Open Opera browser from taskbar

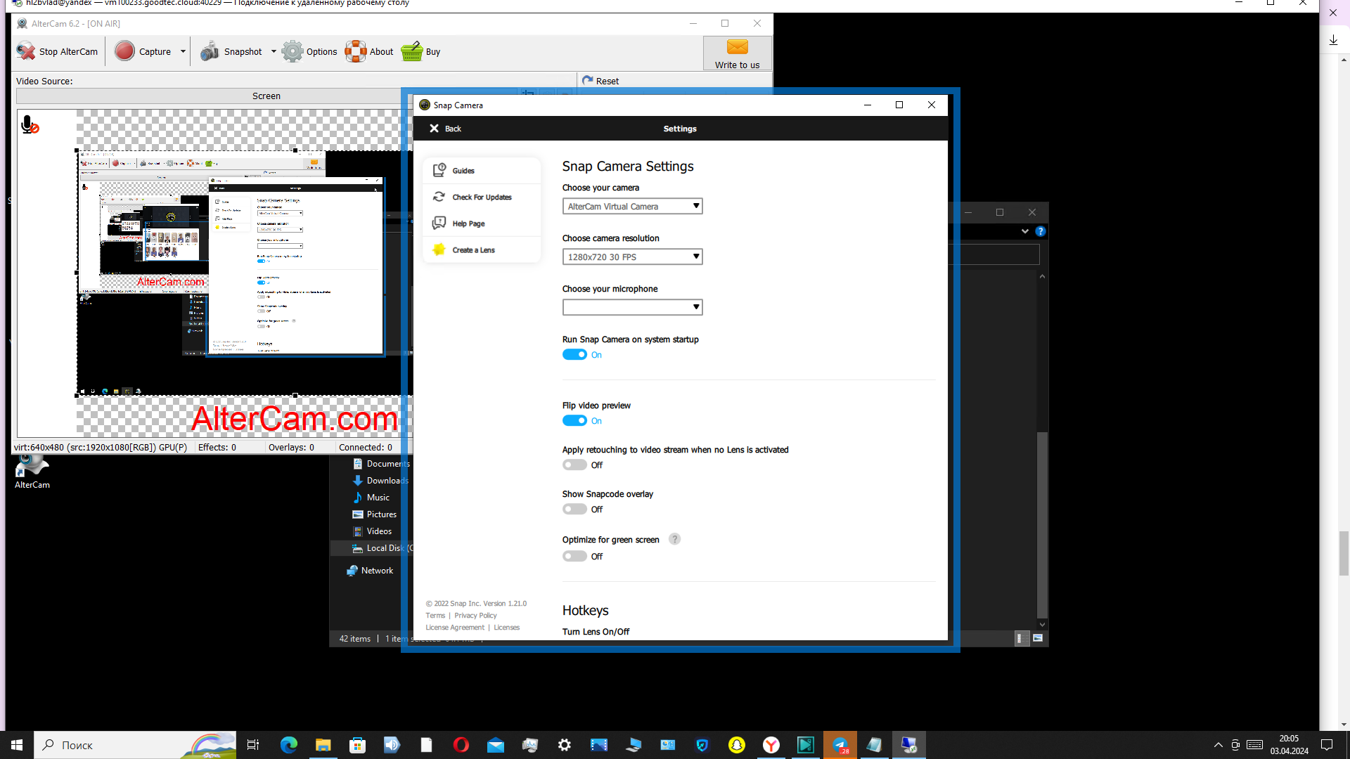(x=461, y=745)
